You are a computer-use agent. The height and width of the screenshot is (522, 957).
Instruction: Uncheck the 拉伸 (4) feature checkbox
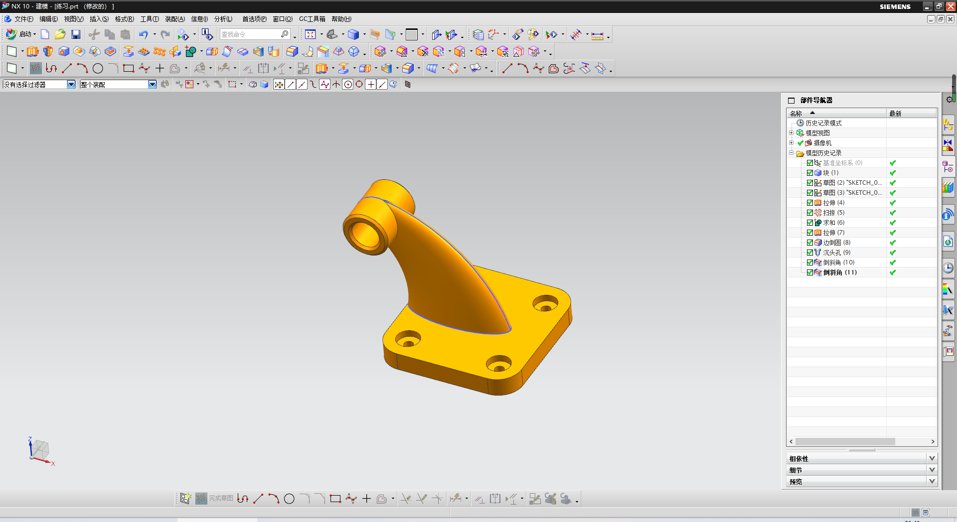[810, 203]
